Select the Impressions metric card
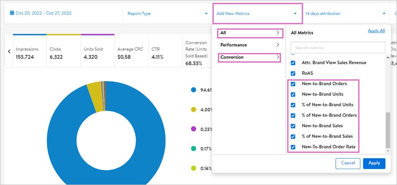 pyautogui.click(x=29, y=53)
